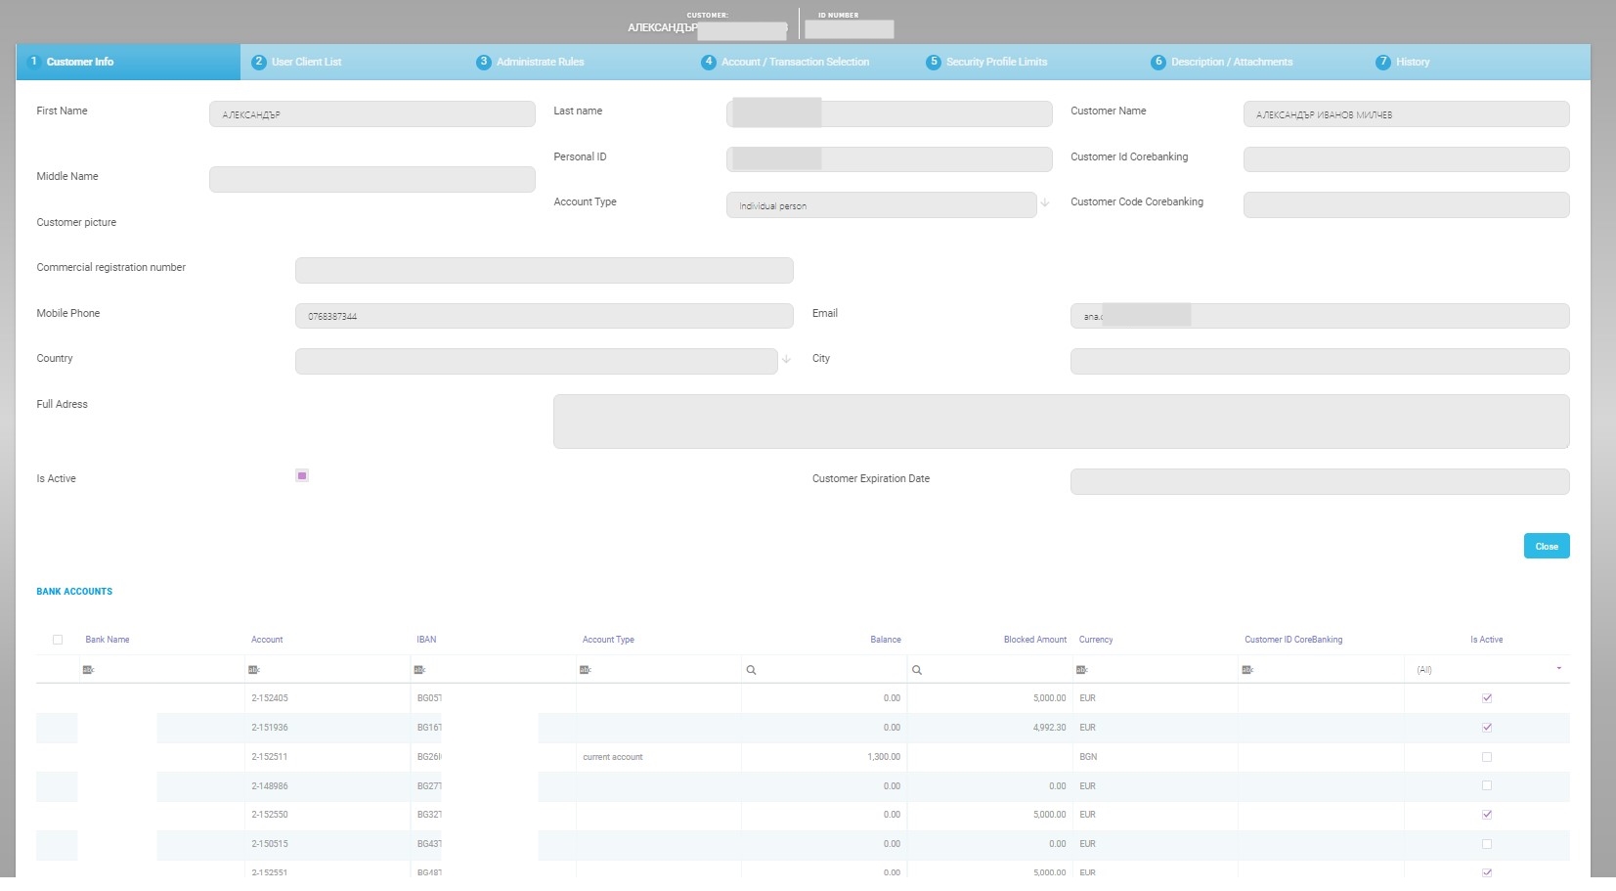Click the Currency column filter icon
The height and width of the screenshot is (891, 1616).
[x=1082, y=670]
